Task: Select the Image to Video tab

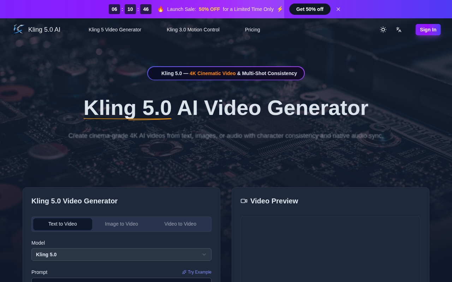Action: tap(121, 224)
